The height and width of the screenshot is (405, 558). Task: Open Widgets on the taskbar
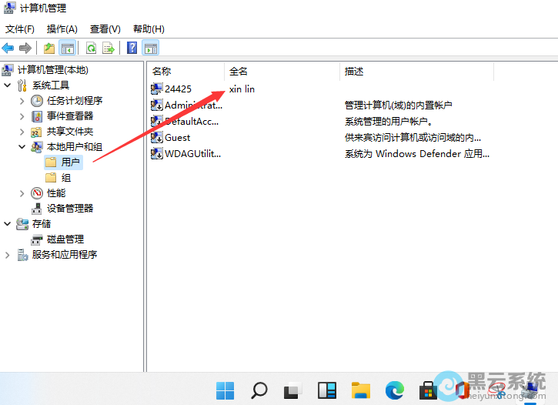(x=326, y=390)
